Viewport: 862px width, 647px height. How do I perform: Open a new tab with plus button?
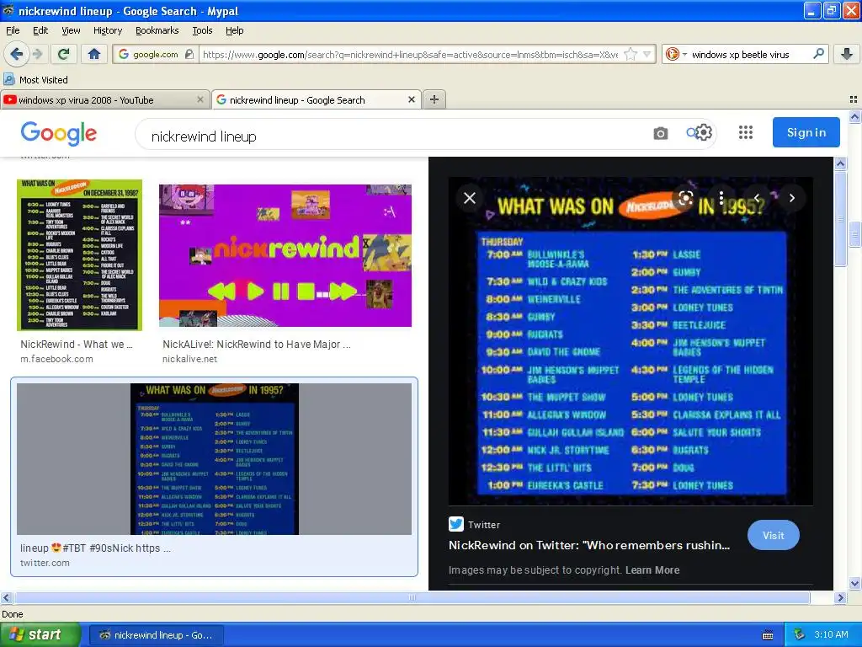[x=434, y=99]
